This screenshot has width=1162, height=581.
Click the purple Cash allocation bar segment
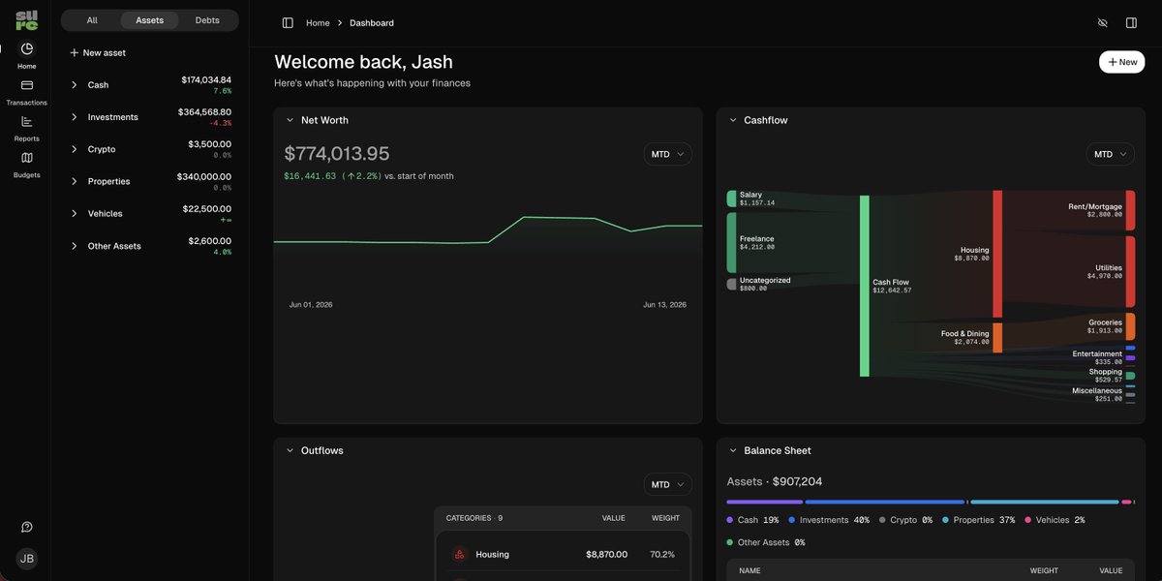pos(765,502)
